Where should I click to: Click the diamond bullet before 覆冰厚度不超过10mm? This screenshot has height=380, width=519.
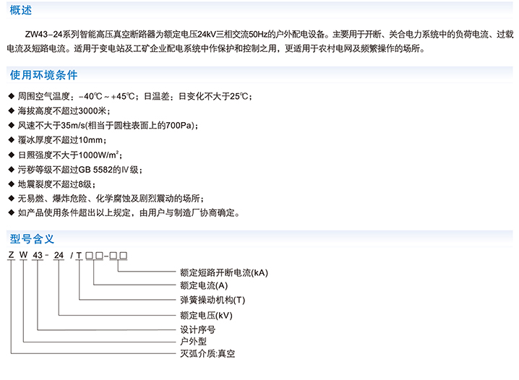(x=10, y=140)
